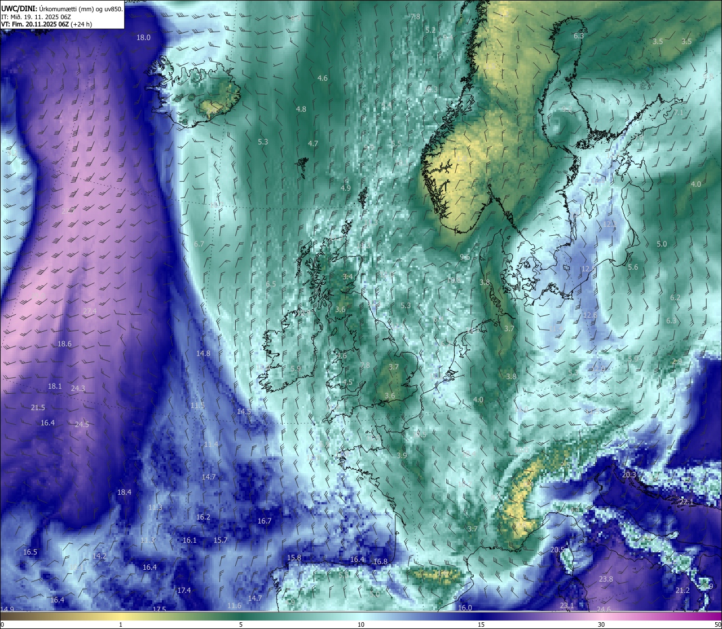
Task: Click the map value '22.1'
Action: click(686, 502)
